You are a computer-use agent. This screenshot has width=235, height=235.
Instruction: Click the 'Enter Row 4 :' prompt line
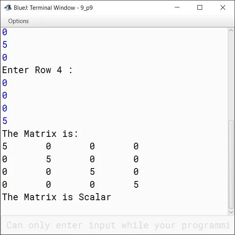click(38, 70)
